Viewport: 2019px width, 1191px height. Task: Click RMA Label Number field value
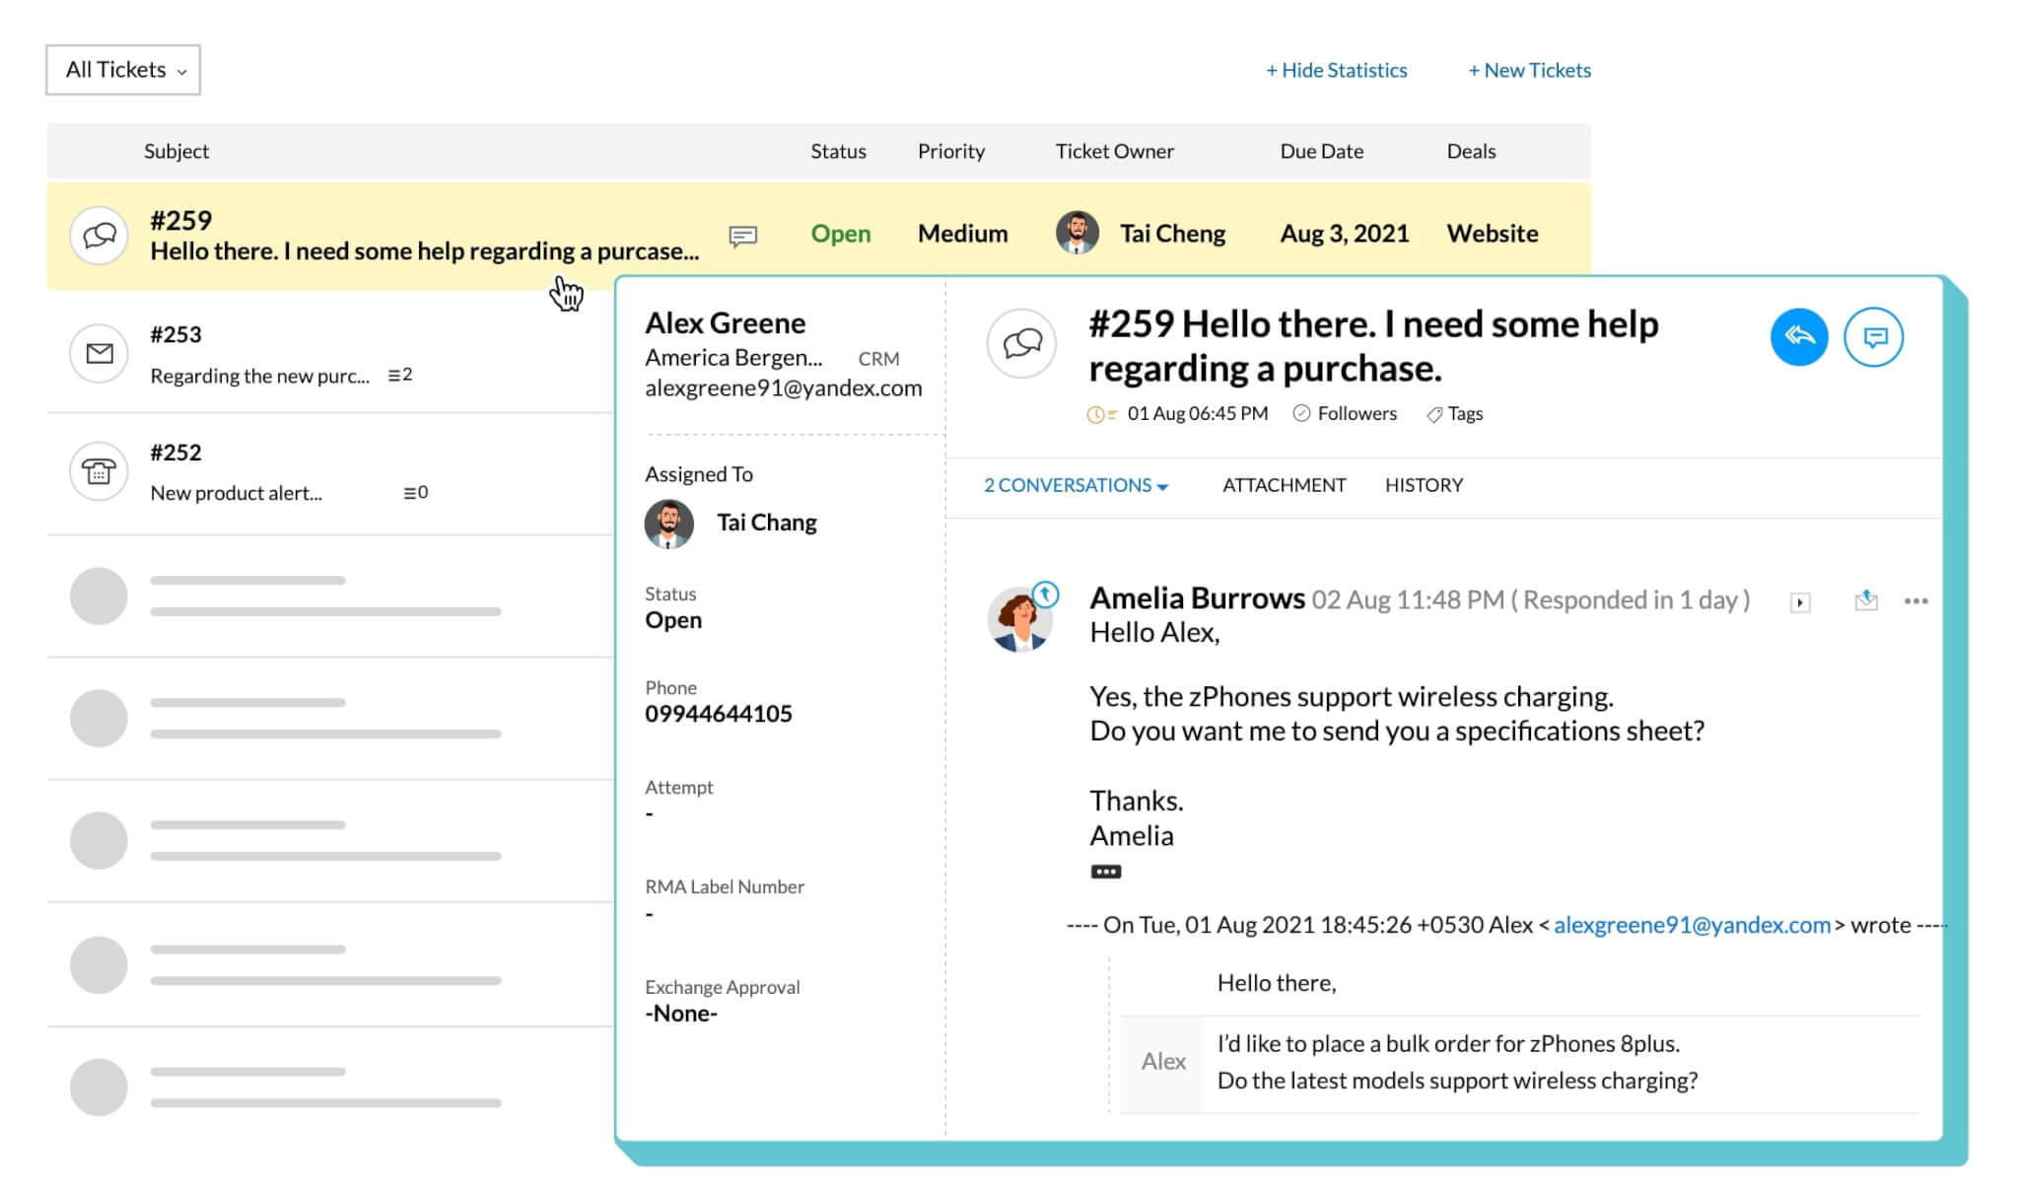[649, 915]
